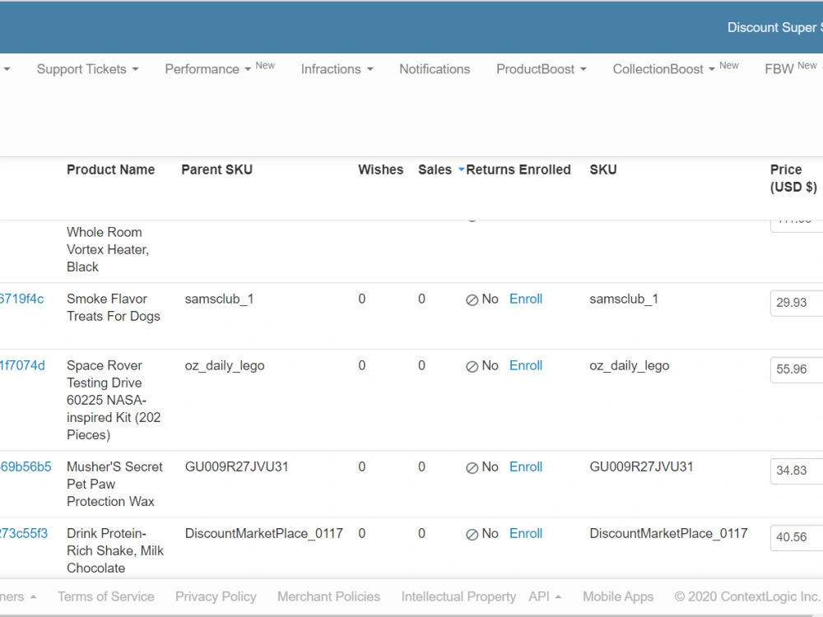Screen dimensions: 823x617
Task: Click the not-enrolled icon for GU009R27JVU31
Action: (x=472, y=468)
